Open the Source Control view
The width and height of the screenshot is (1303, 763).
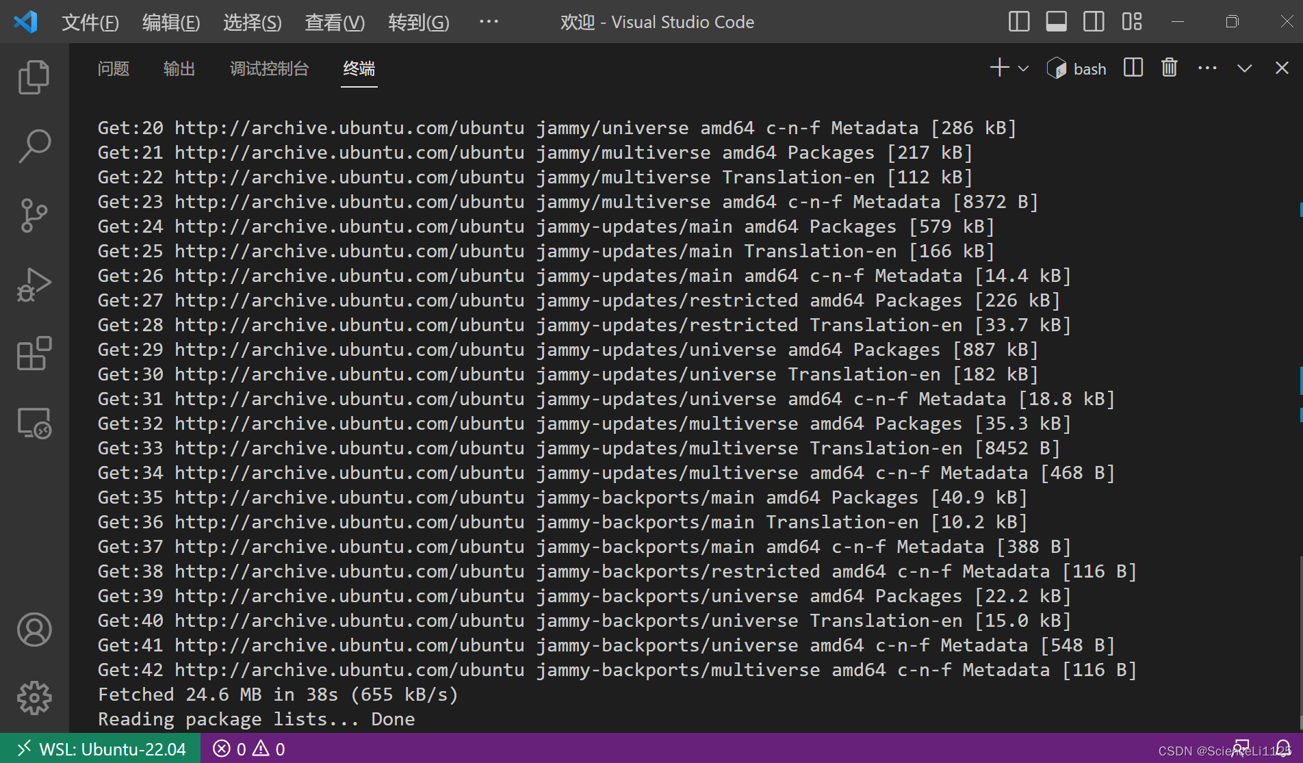34,216
